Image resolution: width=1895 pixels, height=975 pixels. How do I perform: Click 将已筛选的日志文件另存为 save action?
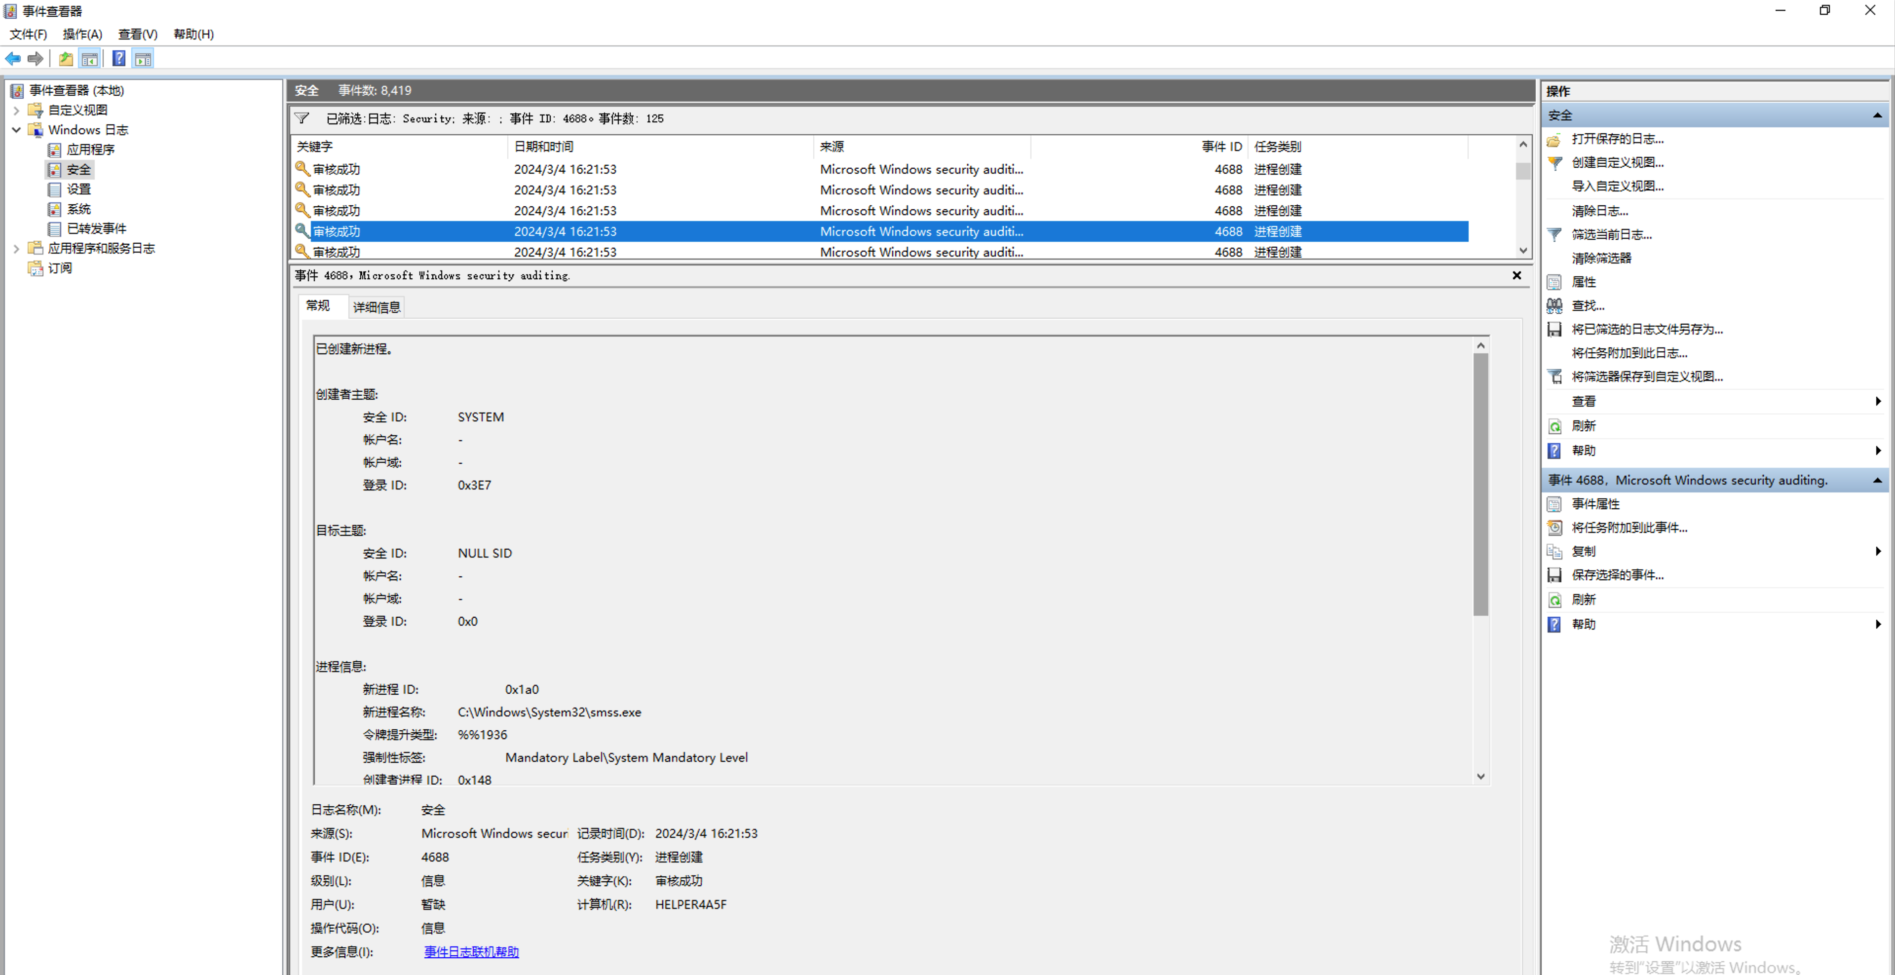1646,330
